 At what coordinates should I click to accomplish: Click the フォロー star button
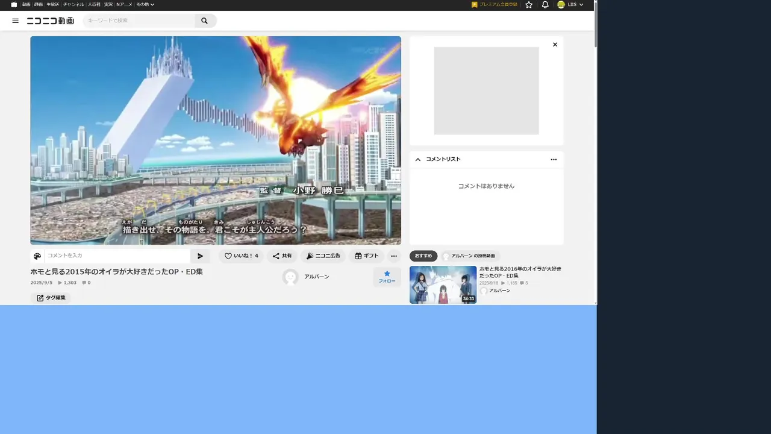pyautogui.click(x=387, y=277)
